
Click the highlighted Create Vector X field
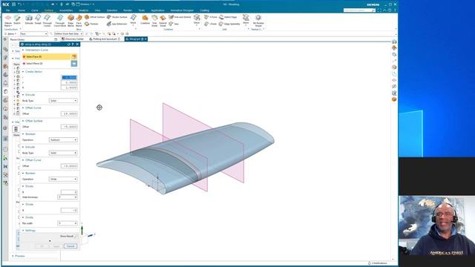69,77
